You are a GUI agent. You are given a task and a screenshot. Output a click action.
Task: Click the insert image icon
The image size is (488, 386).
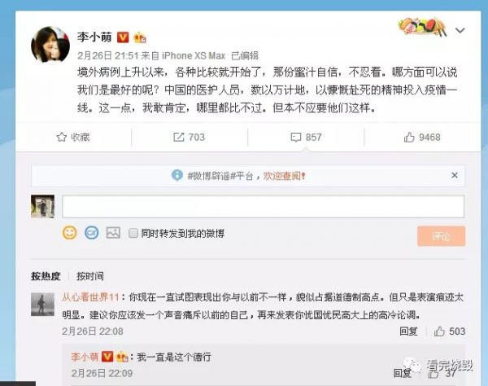113,233
